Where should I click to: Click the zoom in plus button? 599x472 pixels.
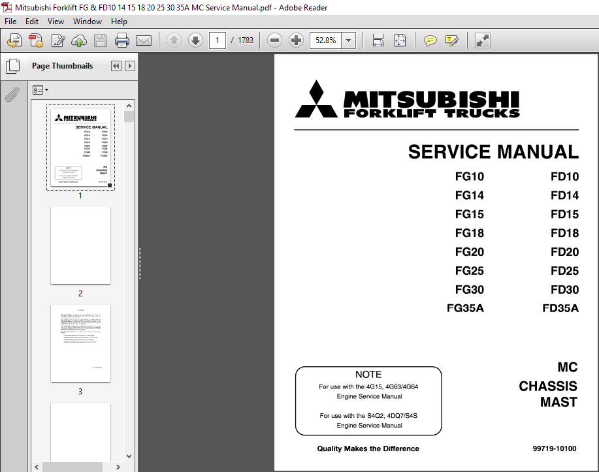[296, 40]
